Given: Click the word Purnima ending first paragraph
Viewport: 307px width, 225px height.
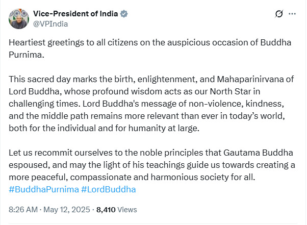Looking at the screenshot, I should 27,55.
